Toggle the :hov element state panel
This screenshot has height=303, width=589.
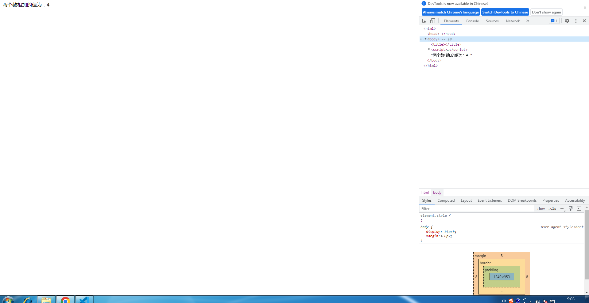click(541, 209)
